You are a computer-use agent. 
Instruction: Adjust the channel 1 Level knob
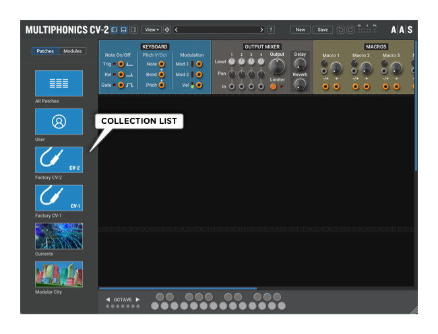point(232,62)
